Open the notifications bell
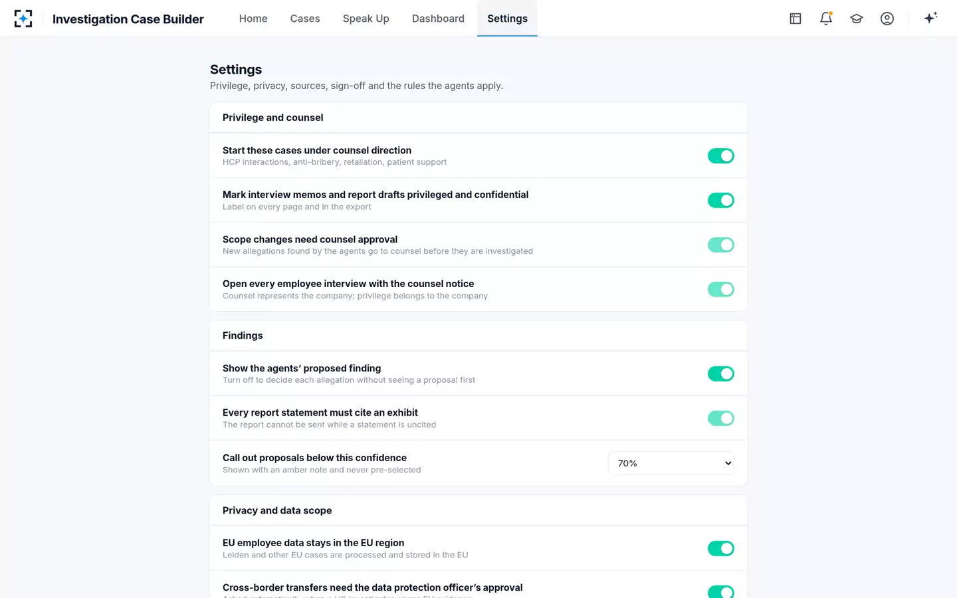This screenshot has width=957, height=598. point(826,19)
